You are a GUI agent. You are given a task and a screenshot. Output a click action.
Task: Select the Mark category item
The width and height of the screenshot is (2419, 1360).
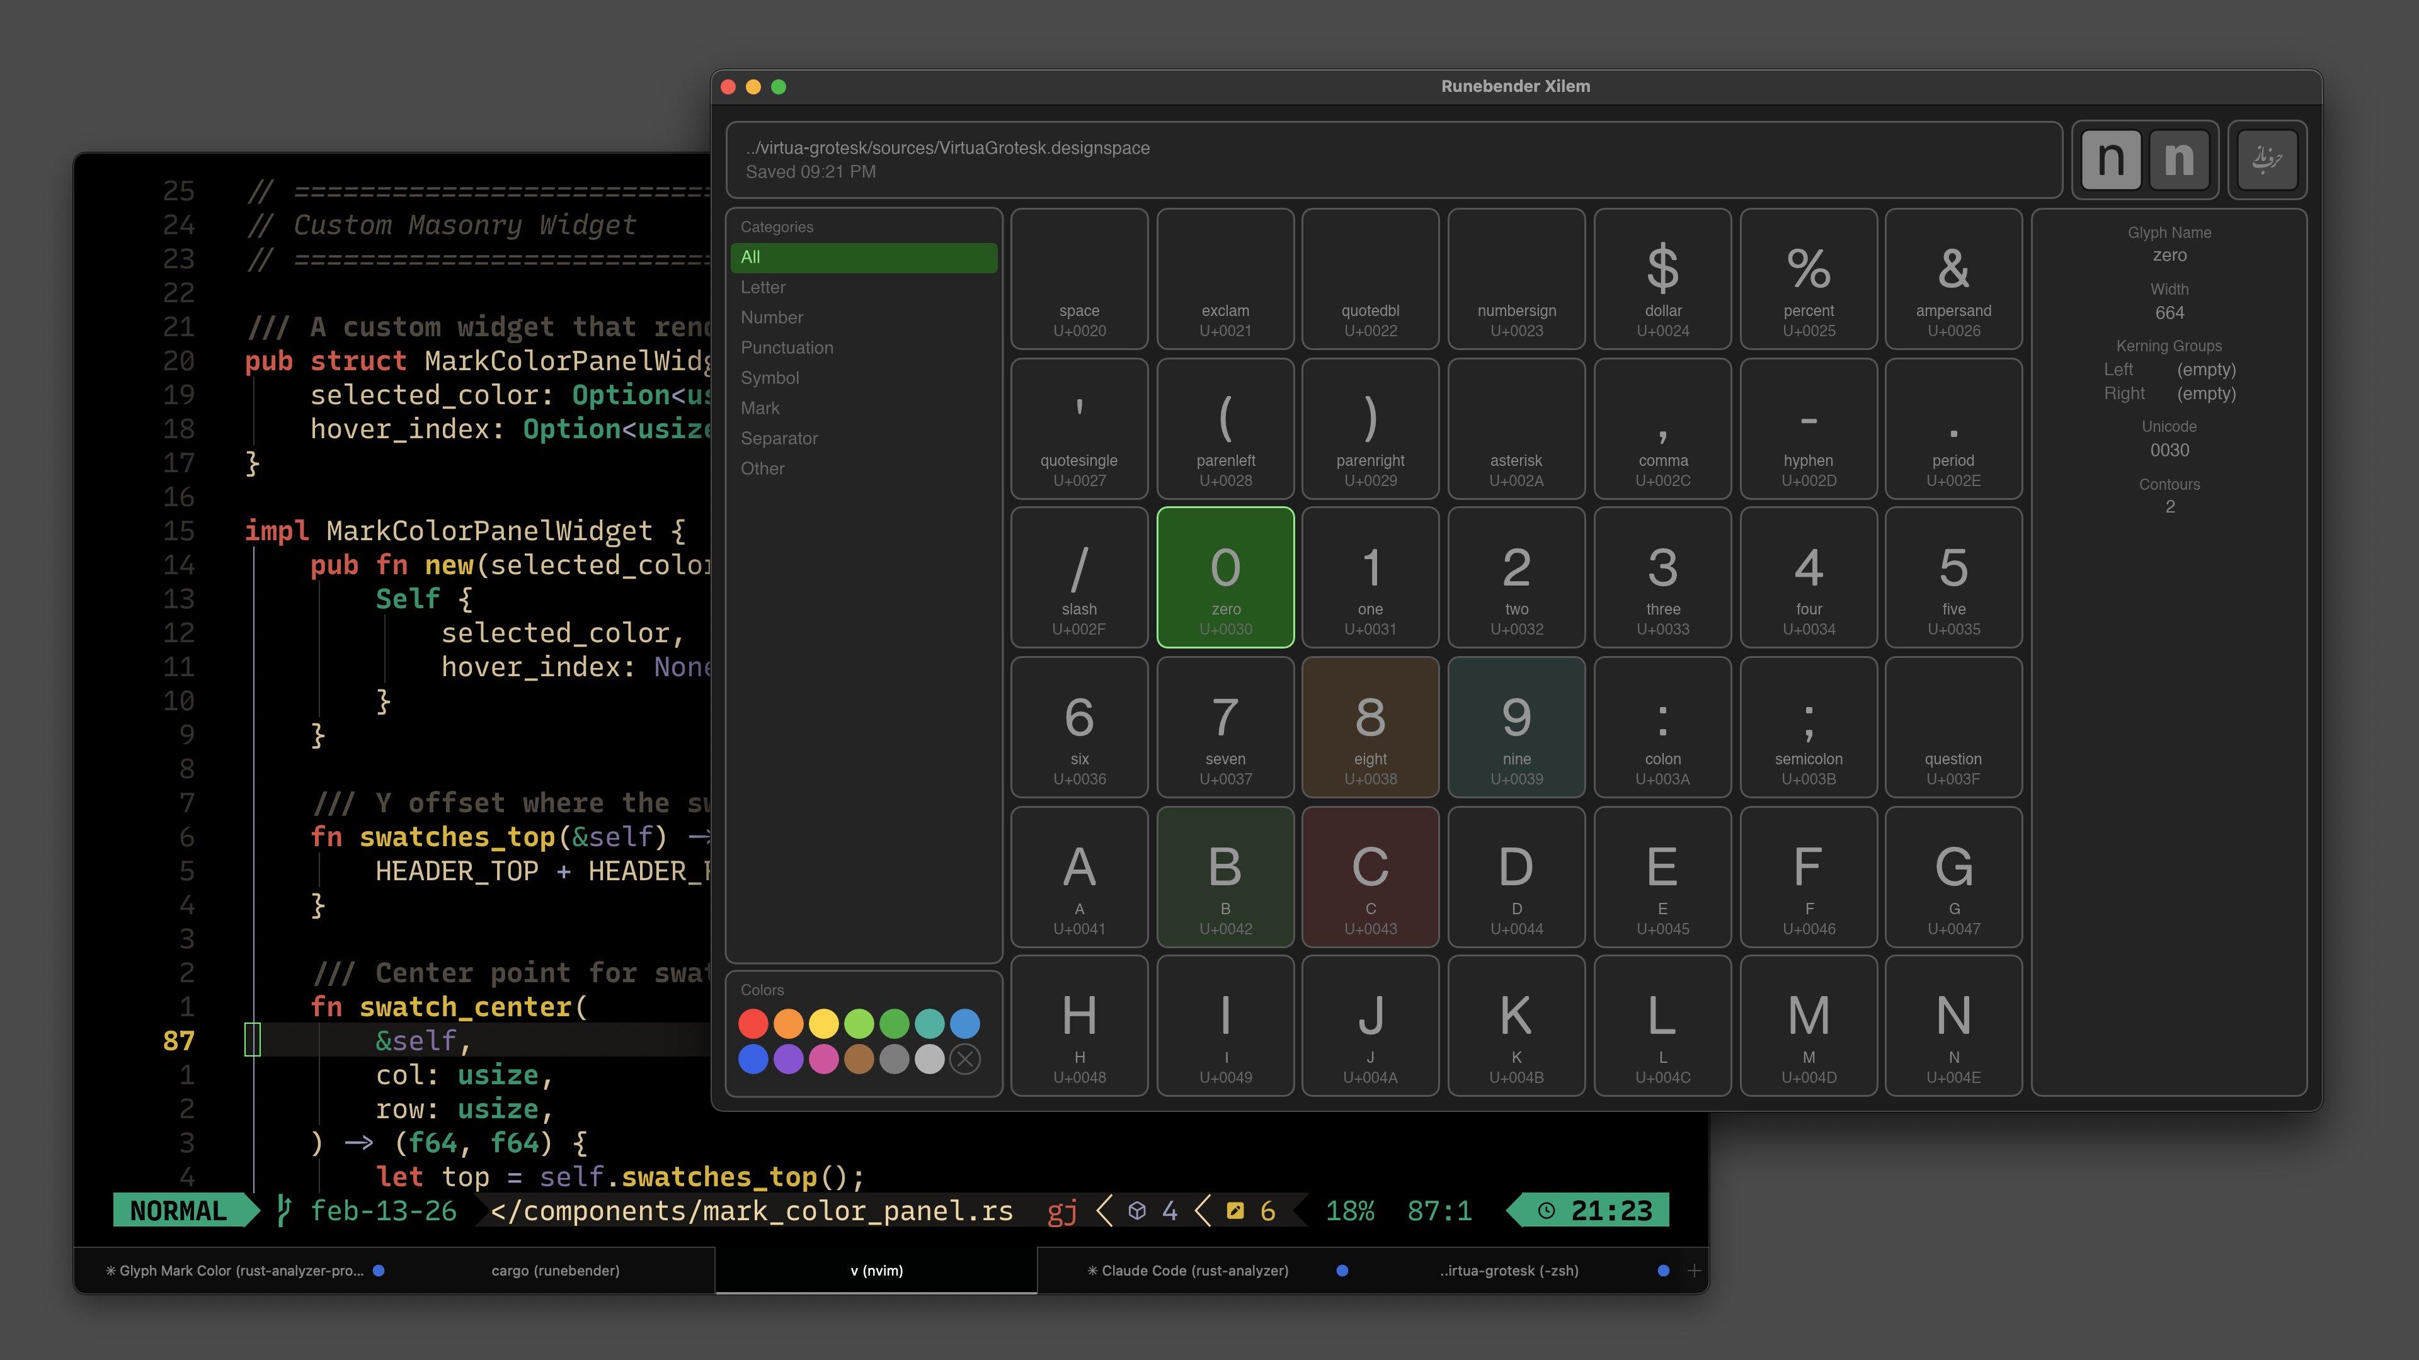point(760,408)
